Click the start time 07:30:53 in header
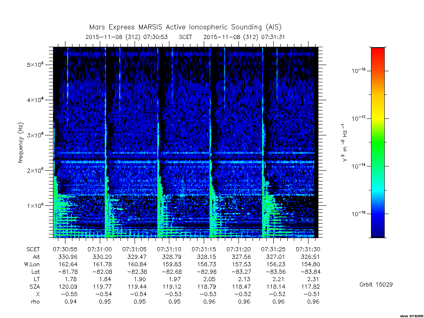This screenshot has height=318, width=424. click(156, 37)
